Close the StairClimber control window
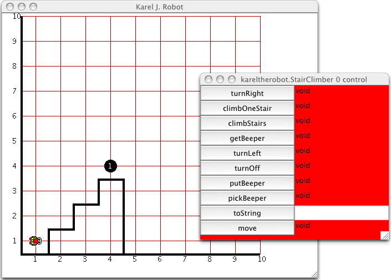Image resolution: width=391 pixels, height=280 pixels. tap(209, 79)
